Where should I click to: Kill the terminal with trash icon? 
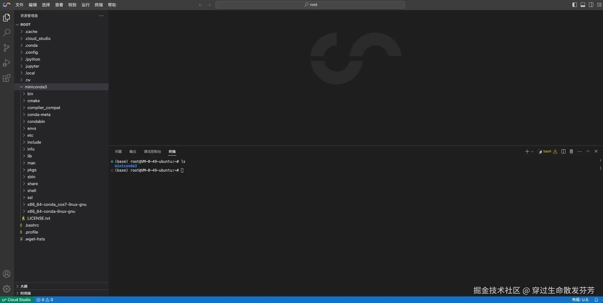pos(572,151)
